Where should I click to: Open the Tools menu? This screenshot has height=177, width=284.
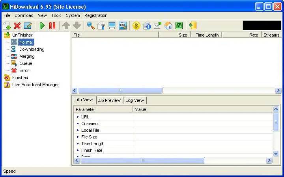[x=56, y=15]
